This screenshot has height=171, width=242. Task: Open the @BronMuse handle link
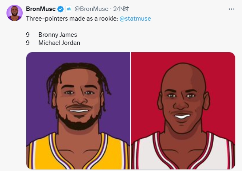coord(91,9)
